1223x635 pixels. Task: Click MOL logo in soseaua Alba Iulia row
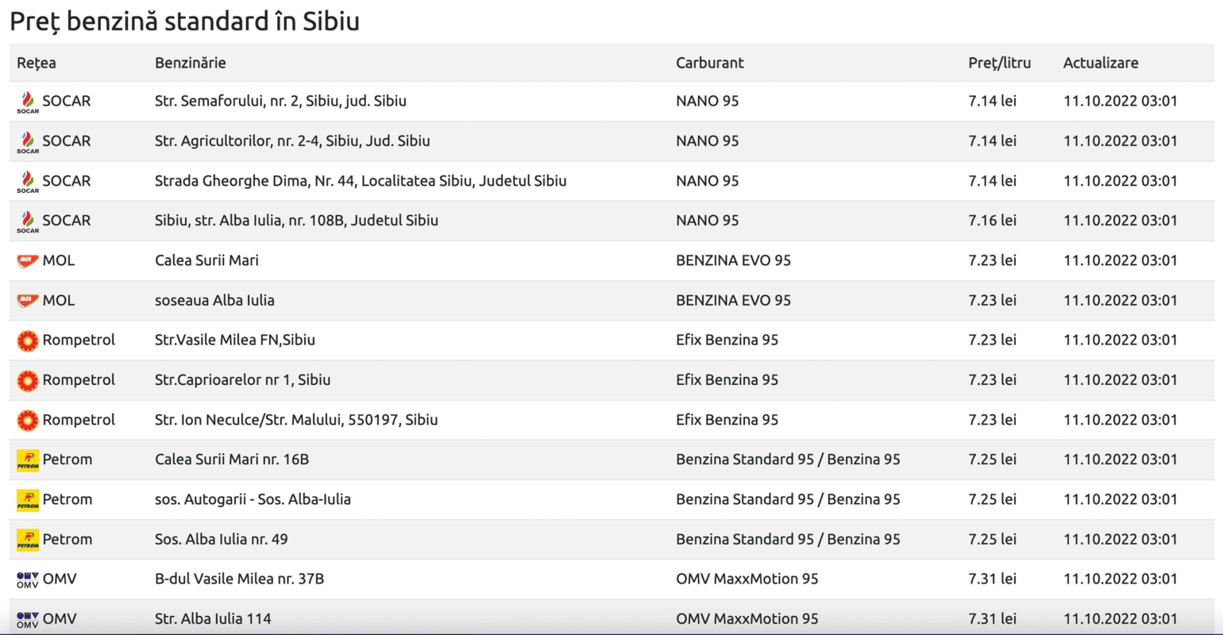28,300
